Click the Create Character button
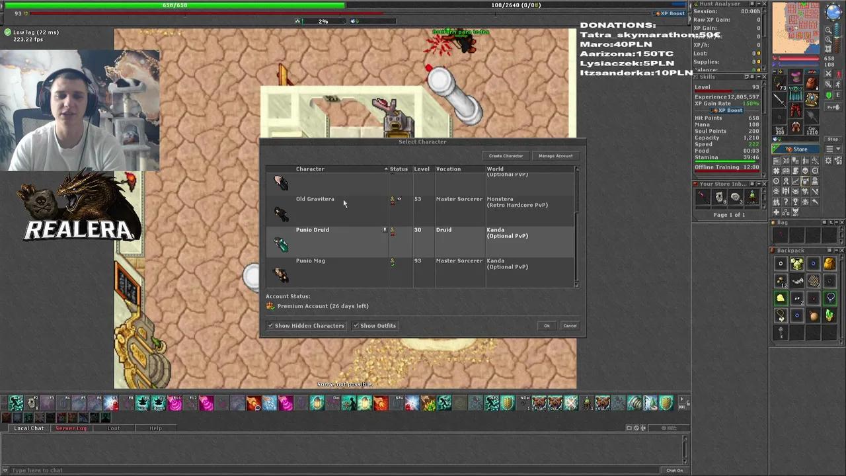 (x=506, y=156)
